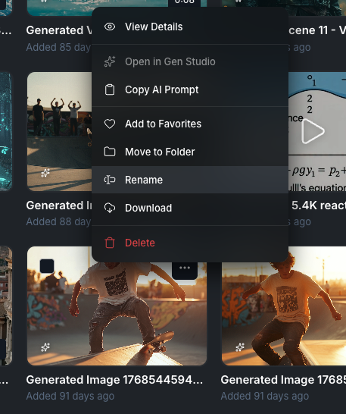
Task: Click the Scene 11 video title
Action: [x=317, y=30]
